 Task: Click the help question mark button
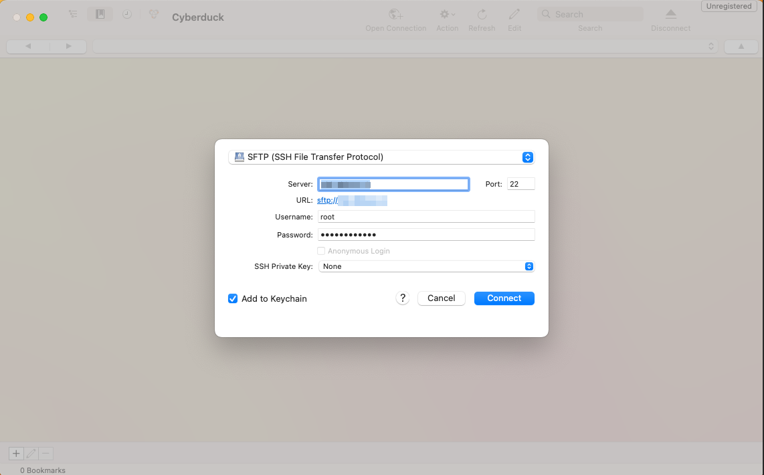pos(402,298)
